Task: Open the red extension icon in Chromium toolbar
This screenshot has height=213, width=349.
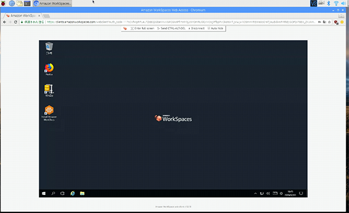Action: 336,22
